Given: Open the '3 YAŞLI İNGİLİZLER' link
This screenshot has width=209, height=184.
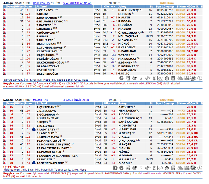Looking at the screenshot, I should (76, 100).
